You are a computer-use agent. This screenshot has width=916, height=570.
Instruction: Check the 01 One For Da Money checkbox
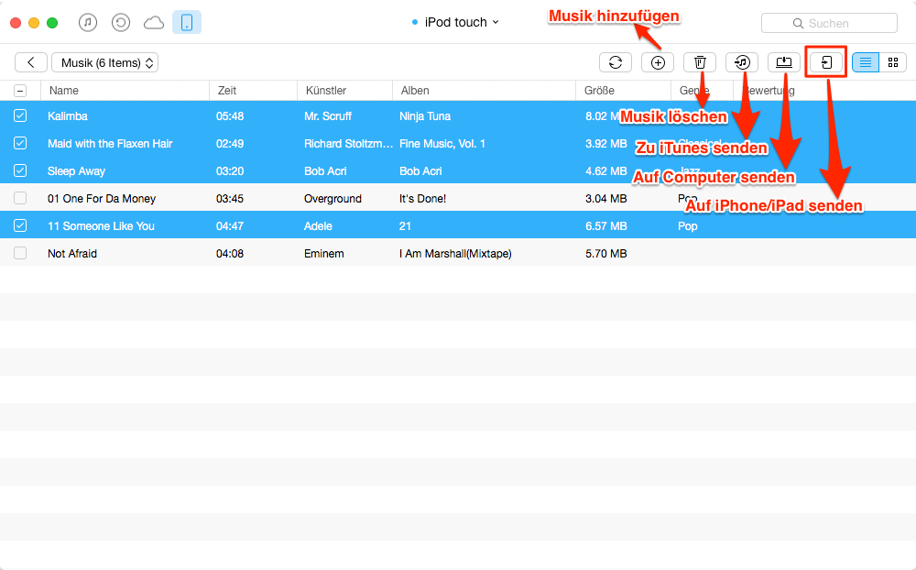tap(20, 198)
